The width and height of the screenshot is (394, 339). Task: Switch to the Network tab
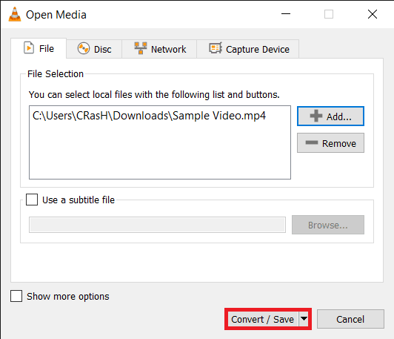pyautogui.click(x=159, y=49)
